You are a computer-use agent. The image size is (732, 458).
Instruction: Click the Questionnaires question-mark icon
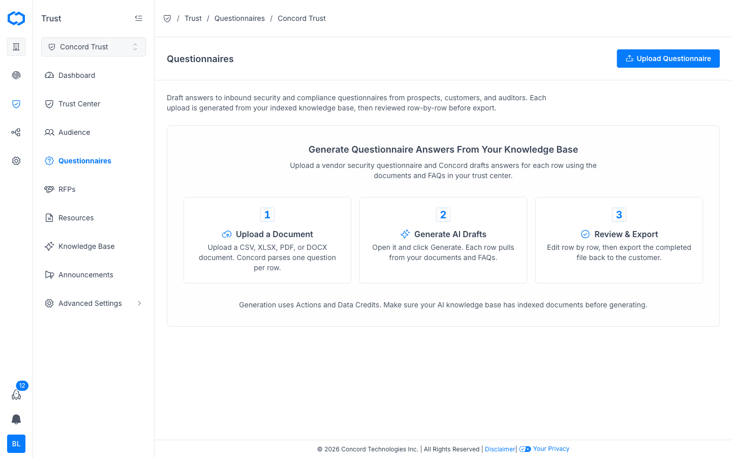tap(49, 161)
